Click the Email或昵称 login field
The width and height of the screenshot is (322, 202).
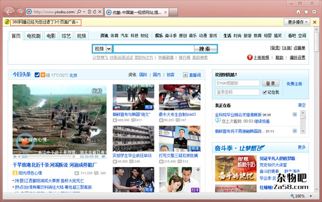tap(237, 83)
